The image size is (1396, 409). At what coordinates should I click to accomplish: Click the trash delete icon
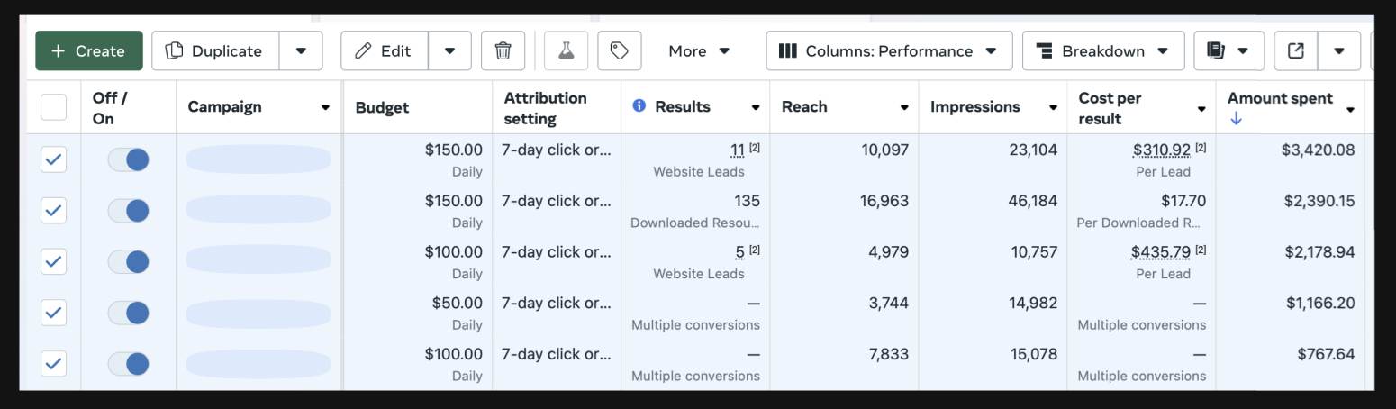click(x=503, y=51)
